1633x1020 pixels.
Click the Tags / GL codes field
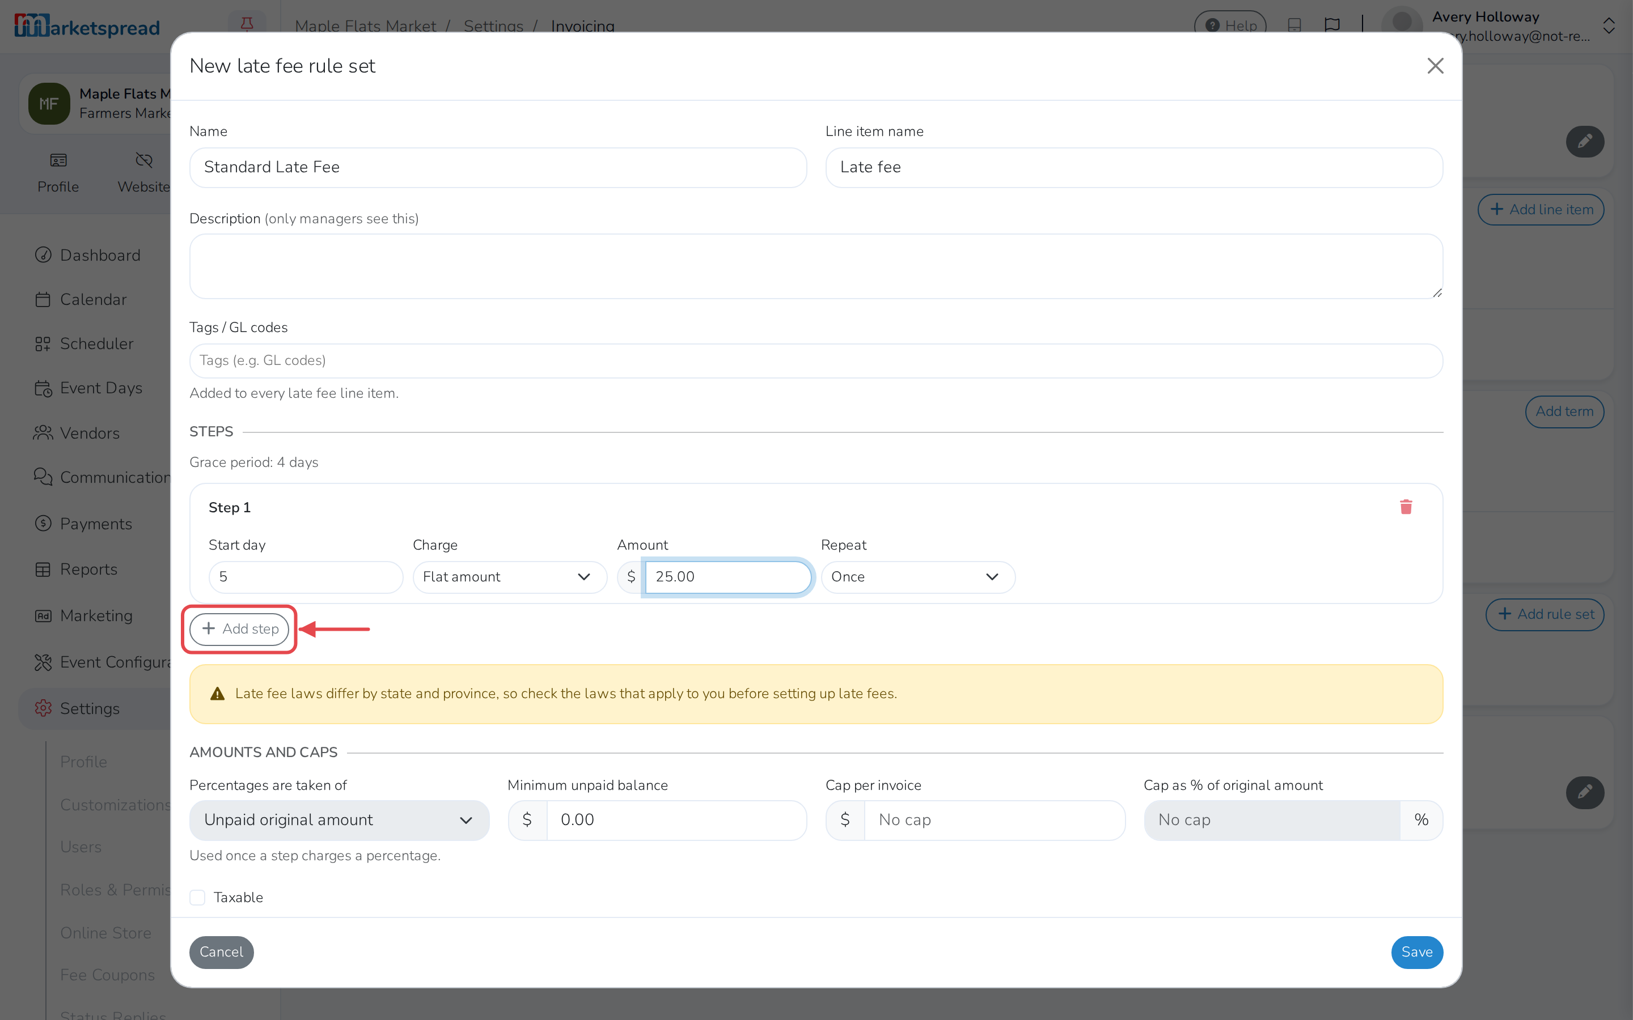pos(816,361)
